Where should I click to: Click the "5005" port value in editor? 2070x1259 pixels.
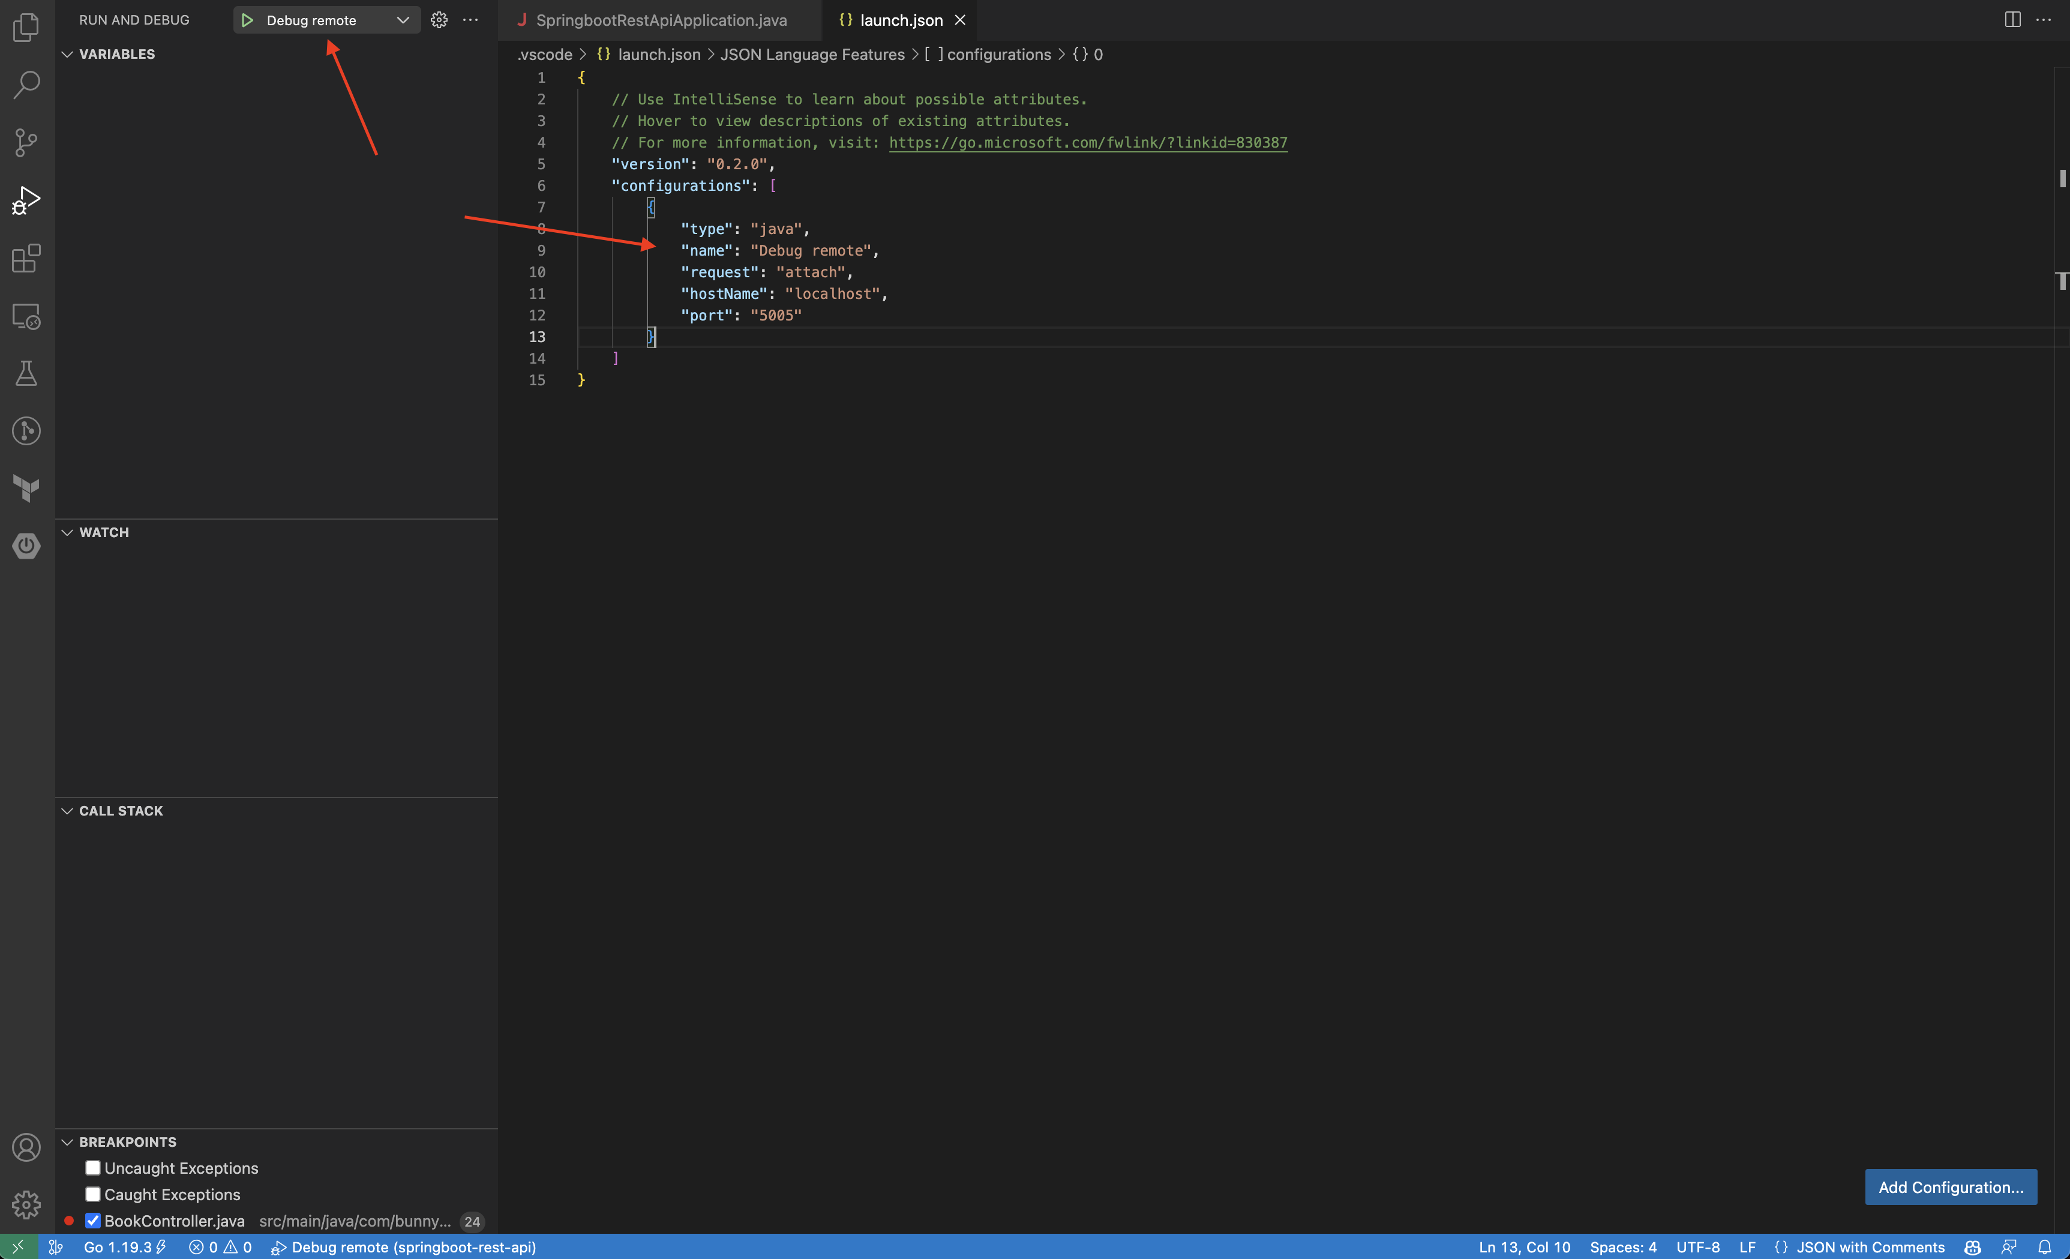click(775, 315)
